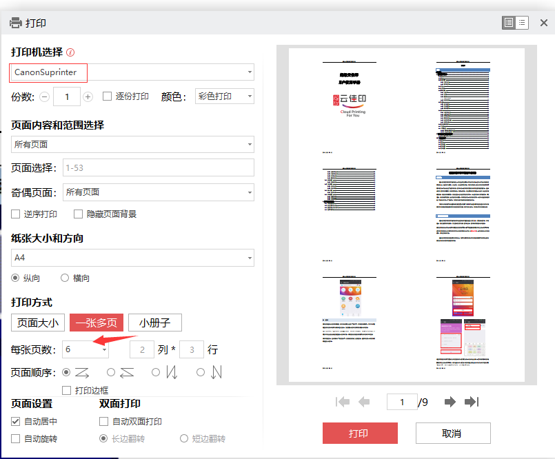Click the red 打印 button

tap(360, 433)
